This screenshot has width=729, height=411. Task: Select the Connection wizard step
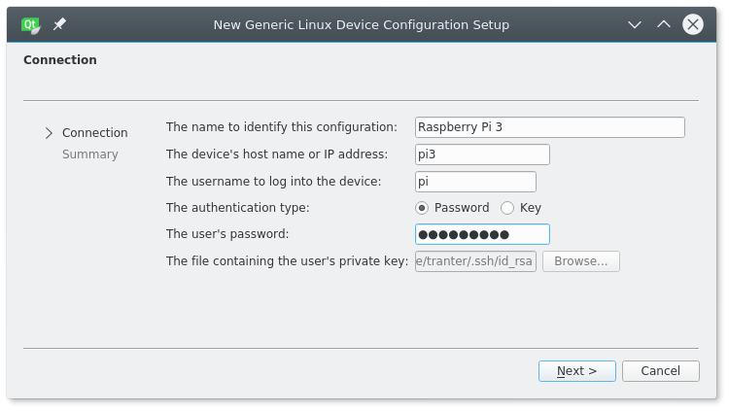94,133
